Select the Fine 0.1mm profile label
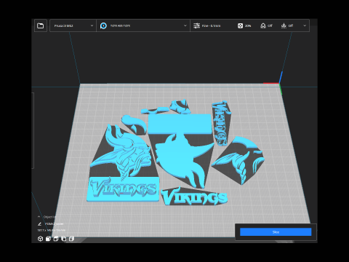Image resolution: width=349 pixels, height=262 pixels. pyautogui.click(x=211, y=25)
